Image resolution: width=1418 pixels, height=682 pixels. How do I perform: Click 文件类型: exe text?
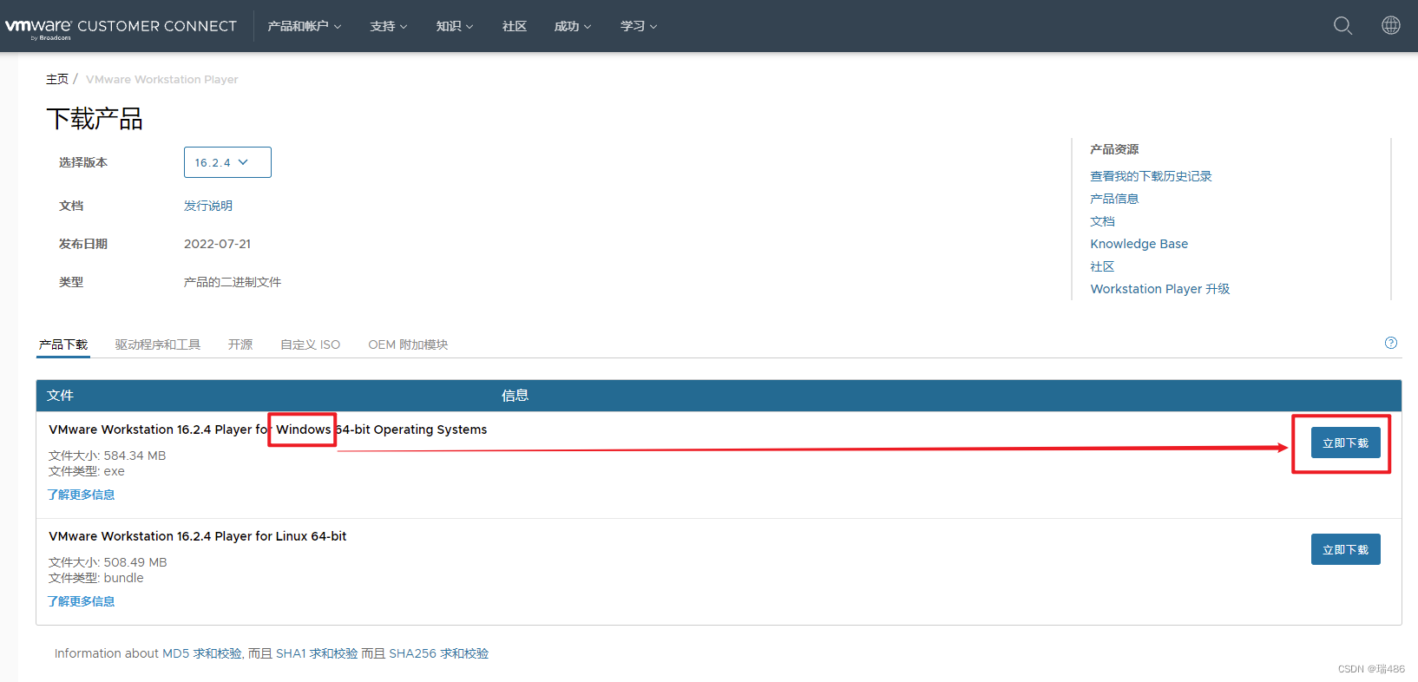coord(87,471)
